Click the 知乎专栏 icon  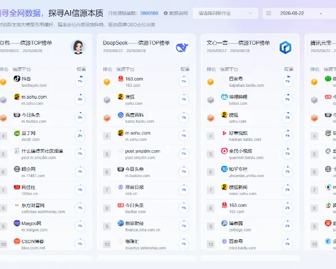point(225,169)
